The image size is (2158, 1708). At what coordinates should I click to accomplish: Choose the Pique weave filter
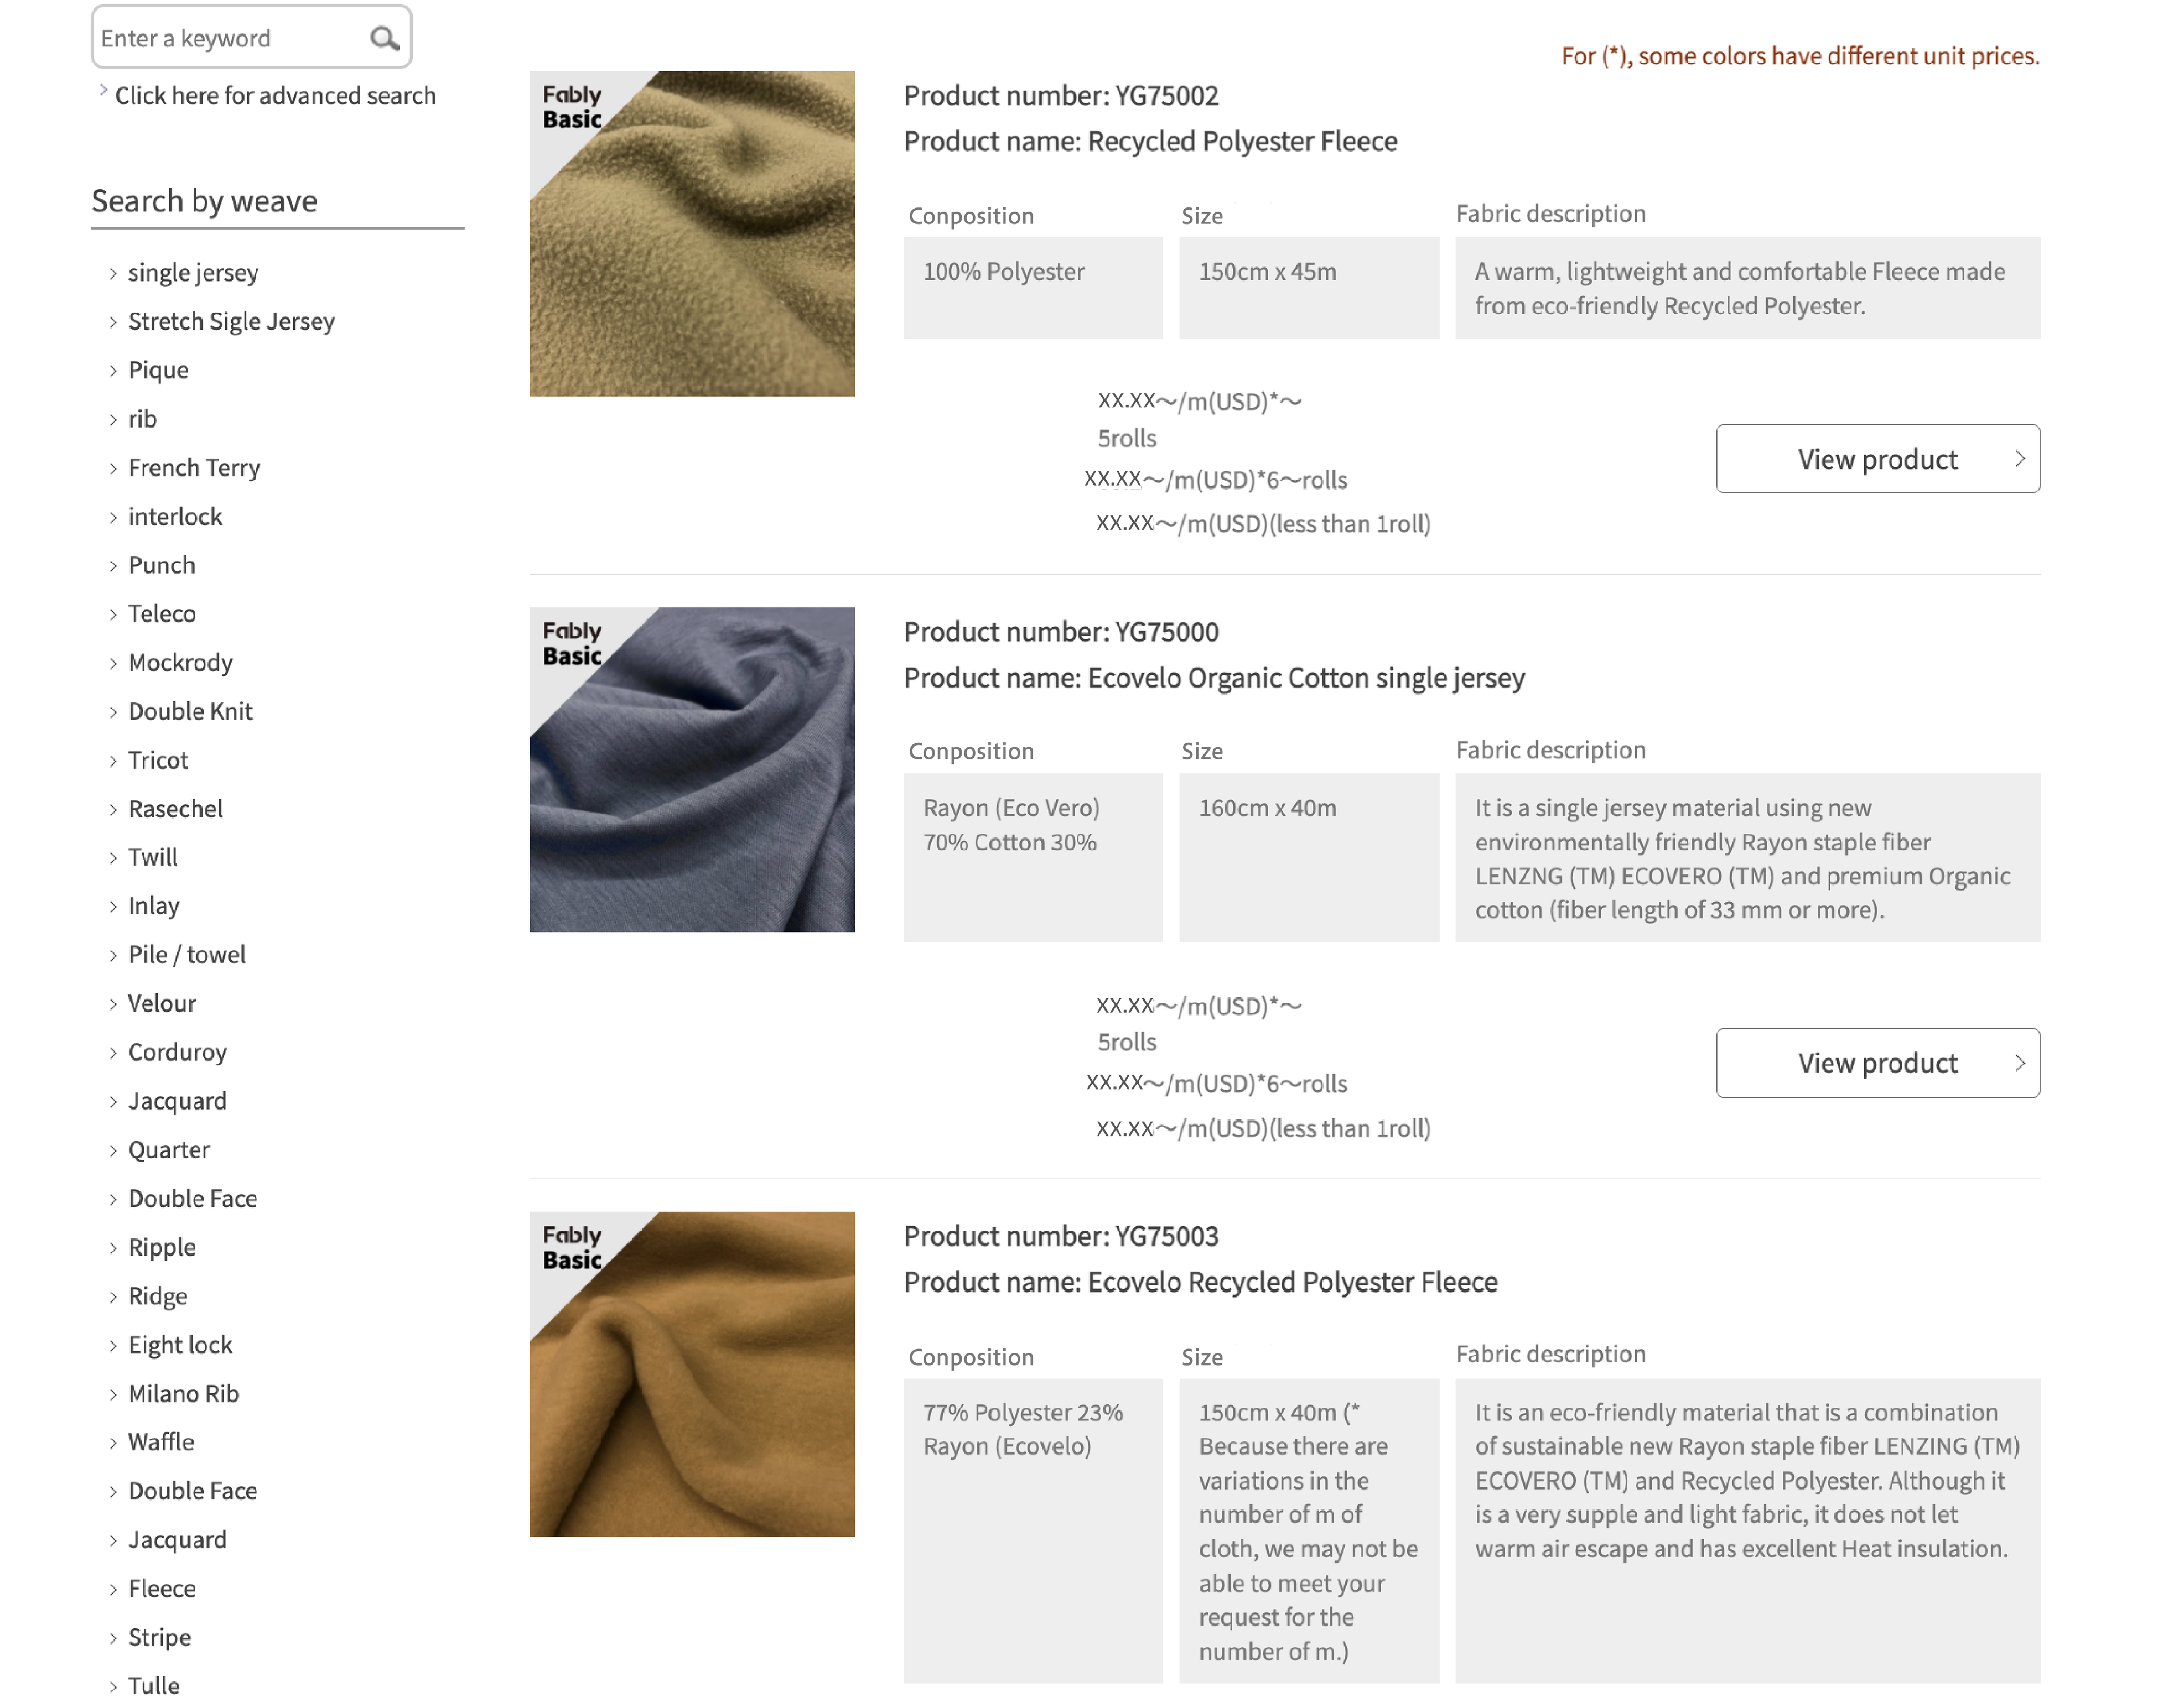[x=158, y=371]
